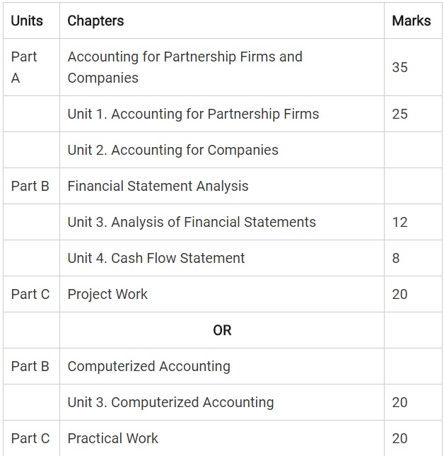
Task: Click the "Computerized Accounting" Part B heading
Action: click(x=148, y=366)
